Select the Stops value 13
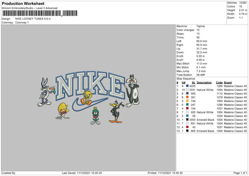 pyautogui.click(x=198, y=34)
